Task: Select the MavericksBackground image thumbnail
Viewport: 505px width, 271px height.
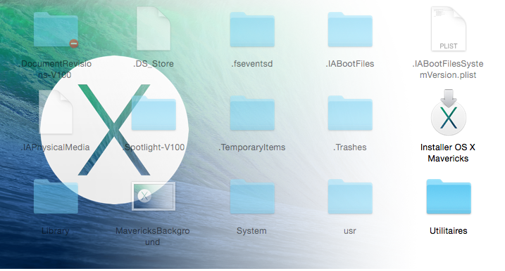Action: pos(154,196)
